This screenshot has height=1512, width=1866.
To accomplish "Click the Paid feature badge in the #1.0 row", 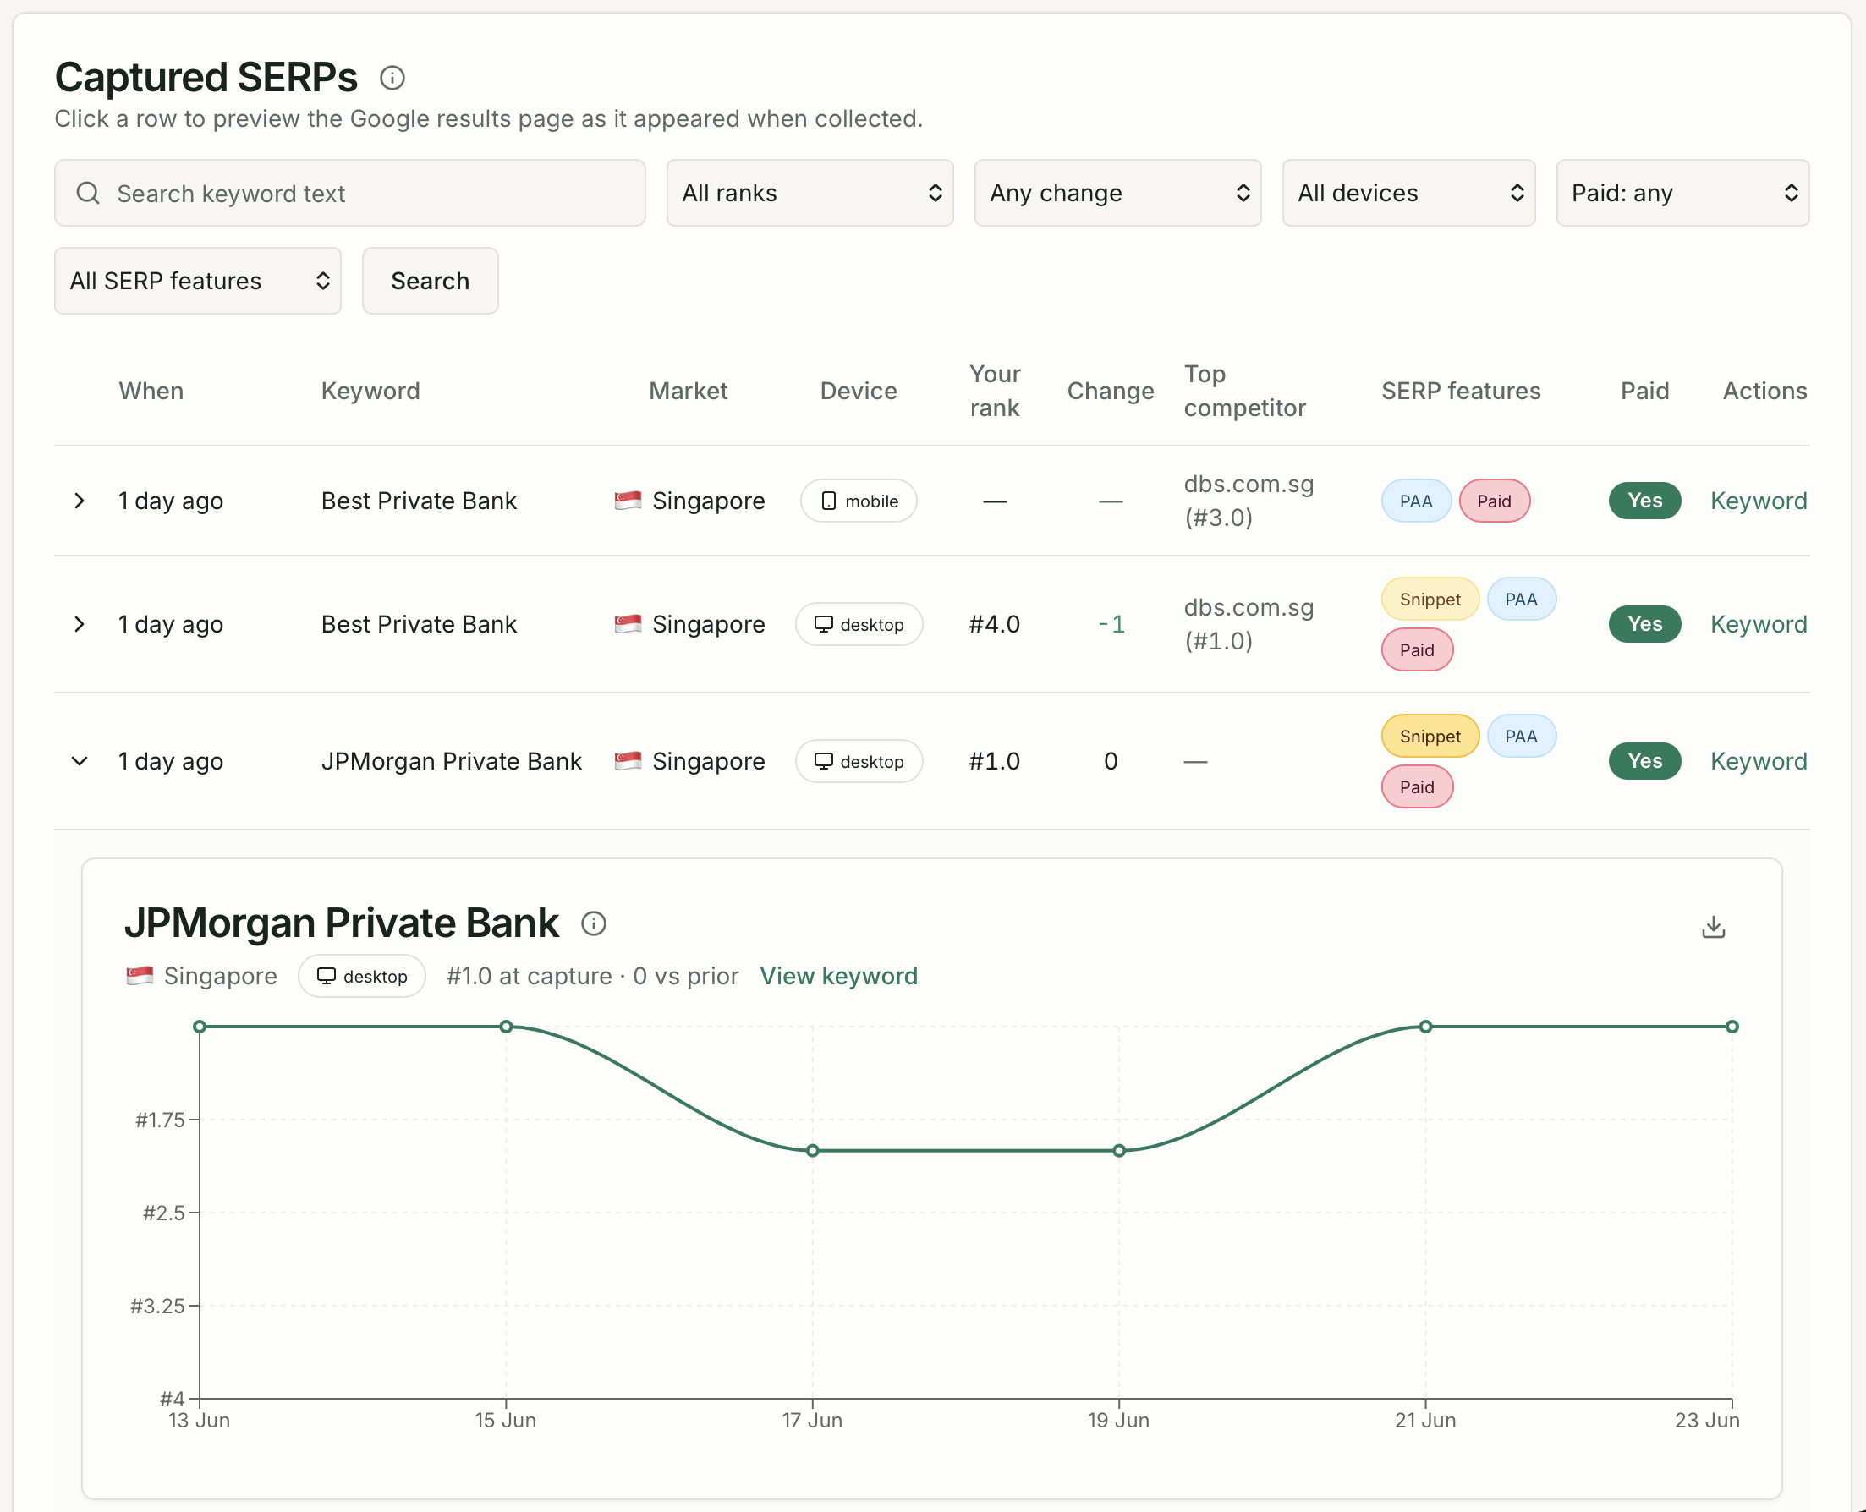I will (1417, 786).
